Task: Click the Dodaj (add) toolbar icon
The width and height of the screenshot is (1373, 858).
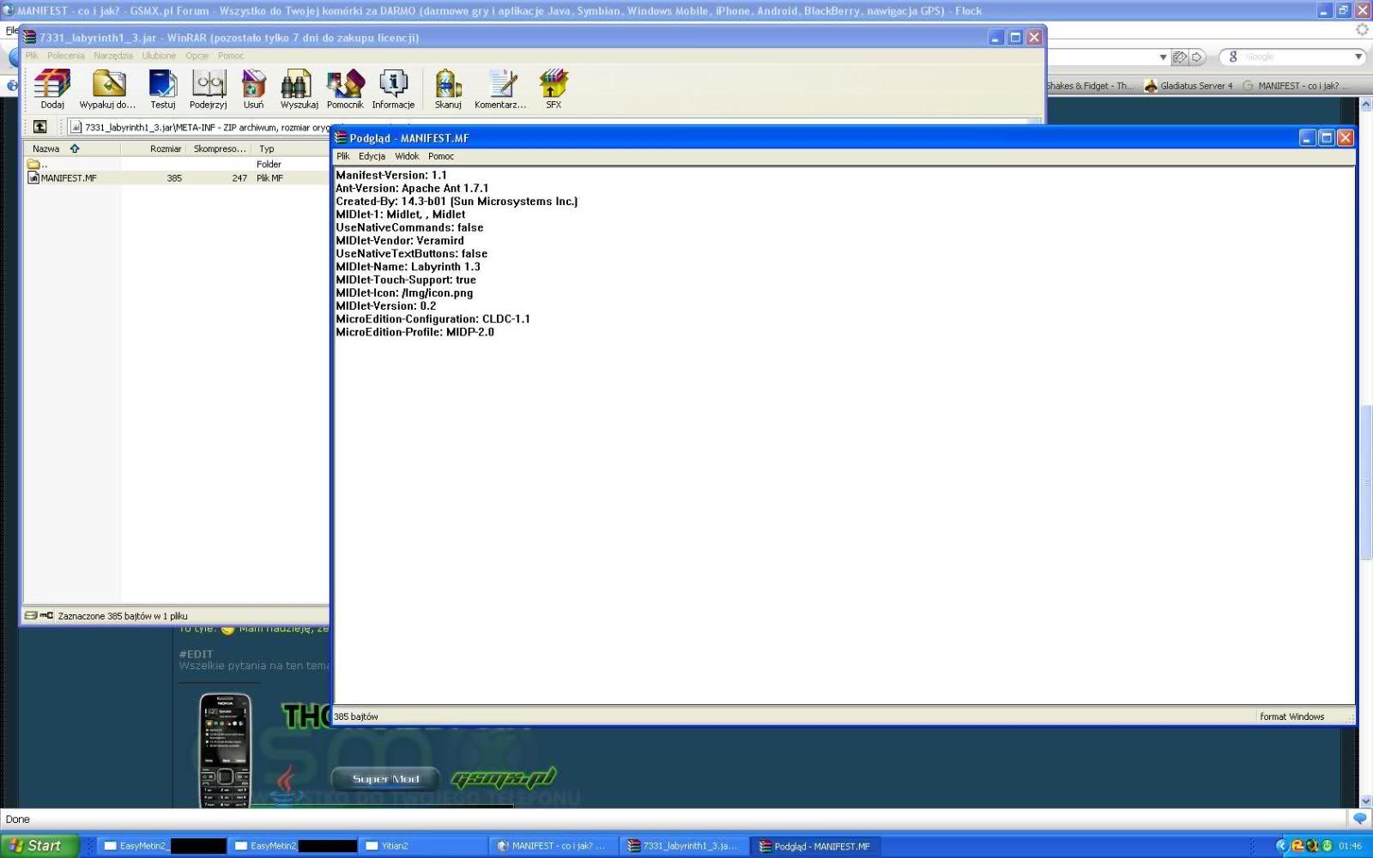Action: 52,88
